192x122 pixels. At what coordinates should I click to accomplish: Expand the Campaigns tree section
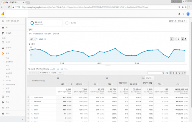coord(4,92)
